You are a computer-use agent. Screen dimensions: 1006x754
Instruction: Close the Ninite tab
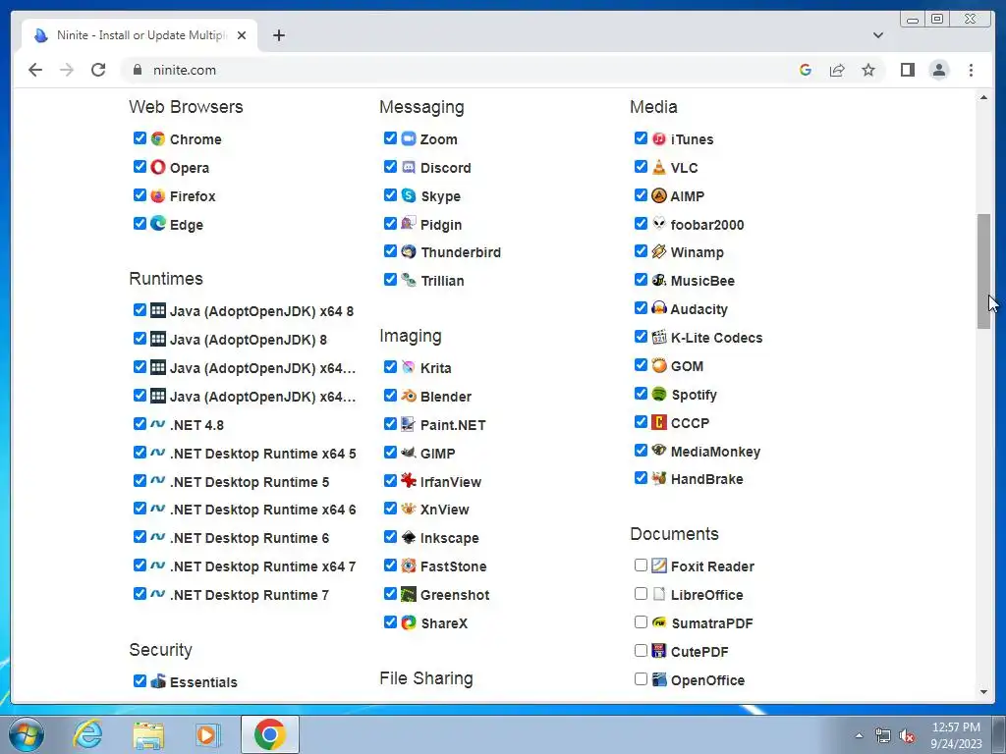pos(242,35)
